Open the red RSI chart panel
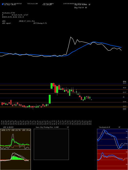 pyautogui.click(x=112, y=160)
